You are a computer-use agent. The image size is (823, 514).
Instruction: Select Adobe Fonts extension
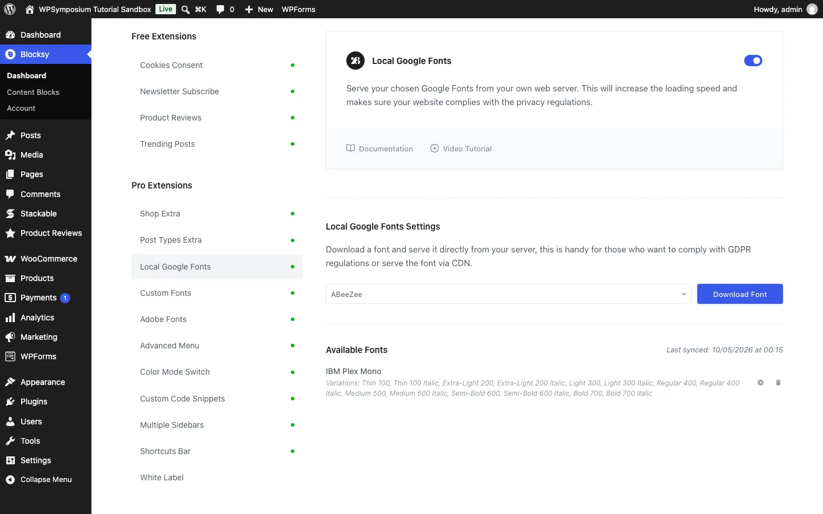217,319
